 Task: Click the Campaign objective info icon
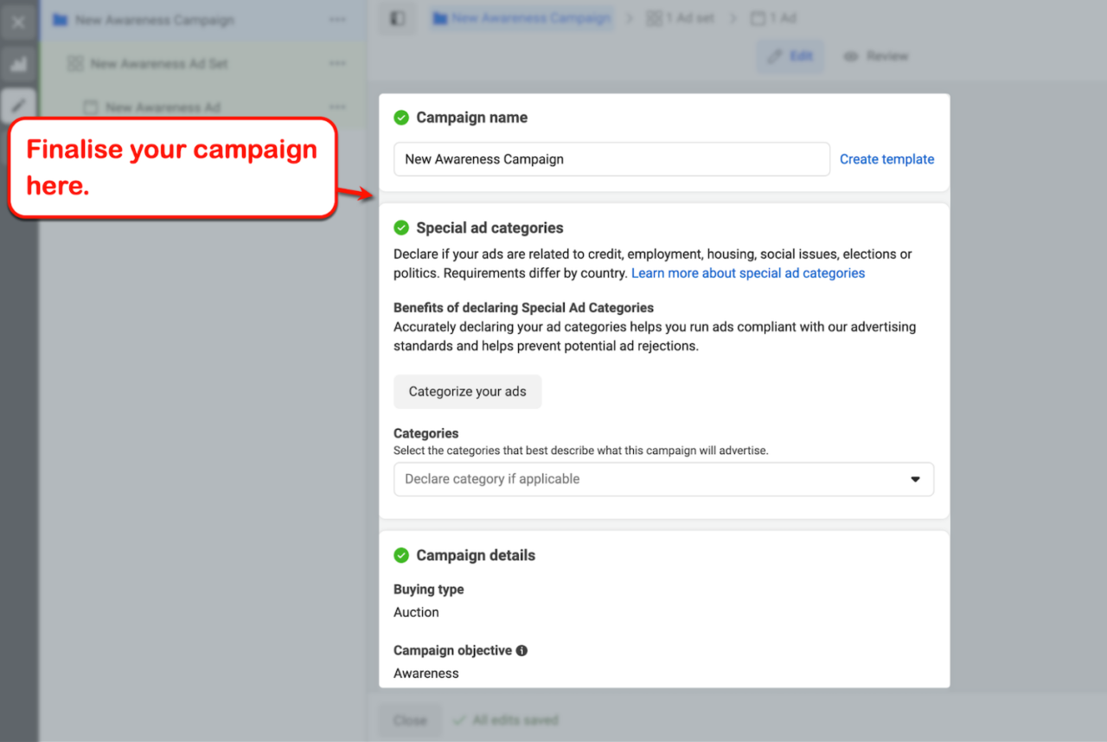522,650
